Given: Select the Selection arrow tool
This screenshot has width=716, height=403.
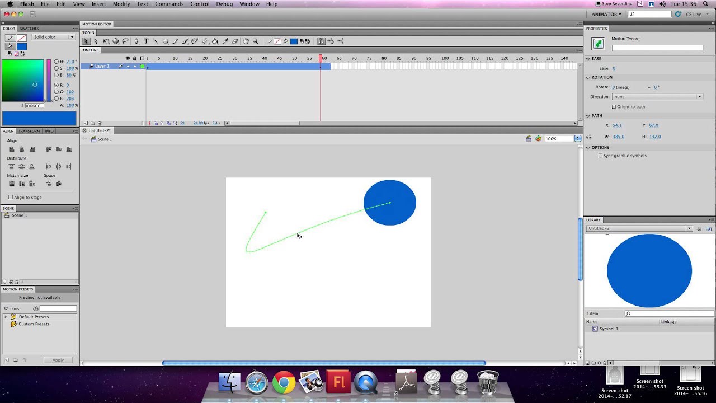Looking at the screenshot, I should pos(86,41).
